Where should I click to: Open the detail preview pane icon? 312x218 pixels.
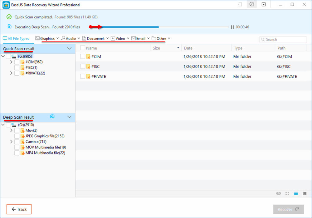tap(305, 193)
